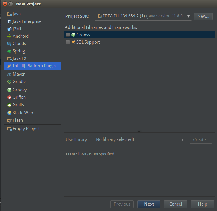Click the Create... library button
Screen dimensions: 217x211
pos(201,140)
